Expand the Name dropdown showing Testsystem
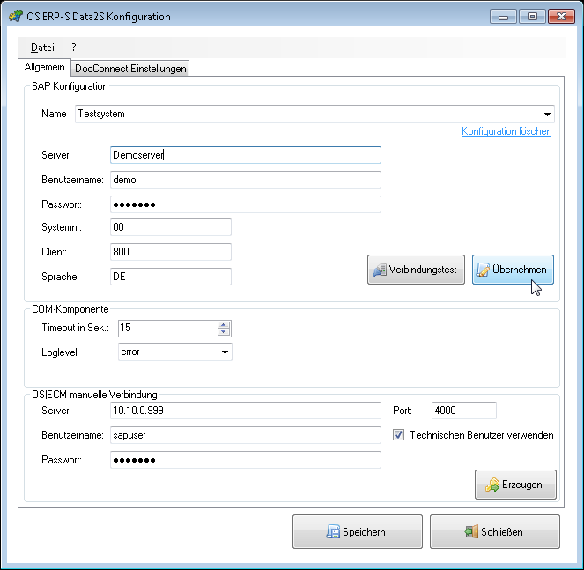 point(314,114)
